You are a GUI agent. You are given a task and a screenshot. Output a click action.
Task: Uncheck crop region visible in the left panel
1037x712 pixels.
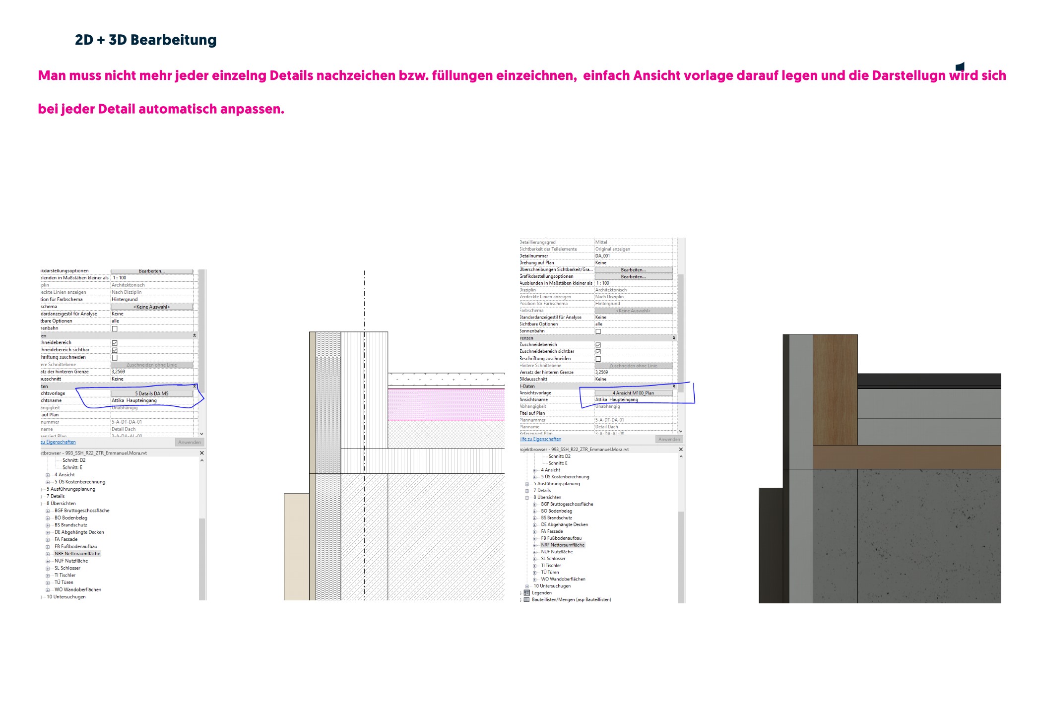click(x=115, y=350)
